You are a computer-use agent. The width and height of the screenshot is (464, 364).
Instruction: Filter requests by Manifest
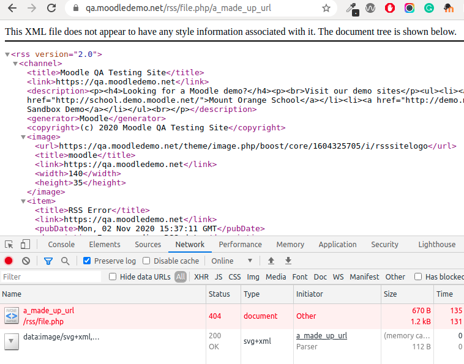(365, 277)
